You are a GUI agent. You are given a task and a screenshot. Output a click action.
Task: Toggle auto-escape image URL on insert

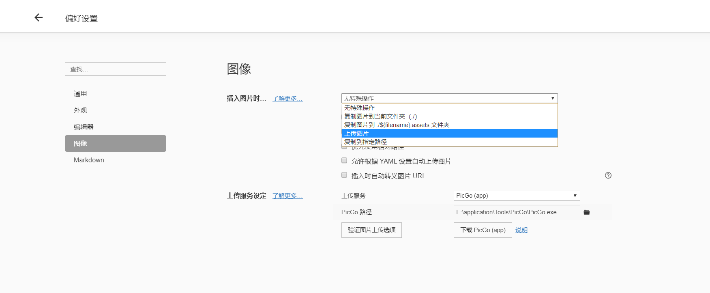click(x=344, y=175)
